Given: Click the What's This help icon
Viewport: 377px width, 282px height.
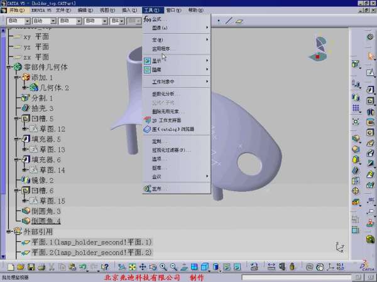Looking at the screenshot, I should click(105, 267).
